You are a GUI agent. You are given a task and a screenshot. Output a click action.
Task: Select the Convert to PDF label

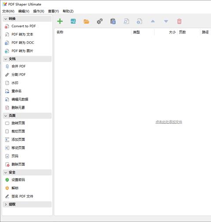point(24,26)
